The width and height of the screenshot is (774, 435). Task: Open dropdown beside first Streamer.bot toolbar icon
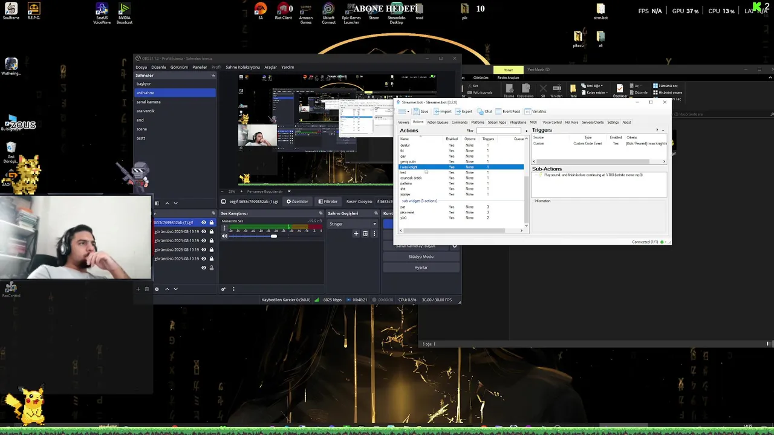(x=409, y=111)
